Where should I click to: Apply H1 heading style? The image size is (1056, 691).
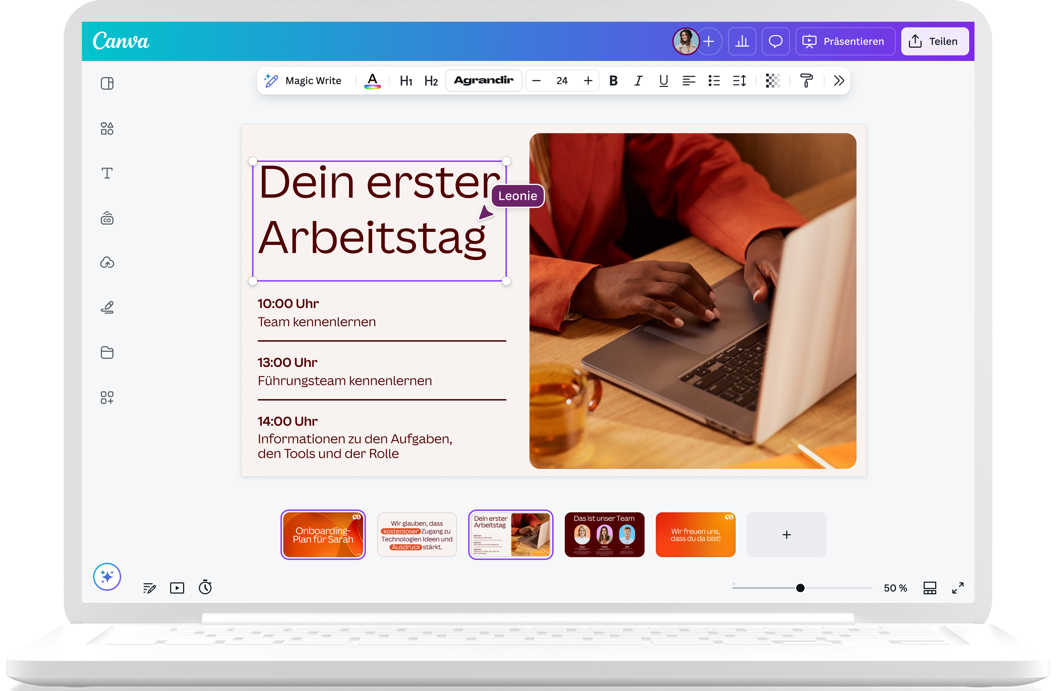405,80
